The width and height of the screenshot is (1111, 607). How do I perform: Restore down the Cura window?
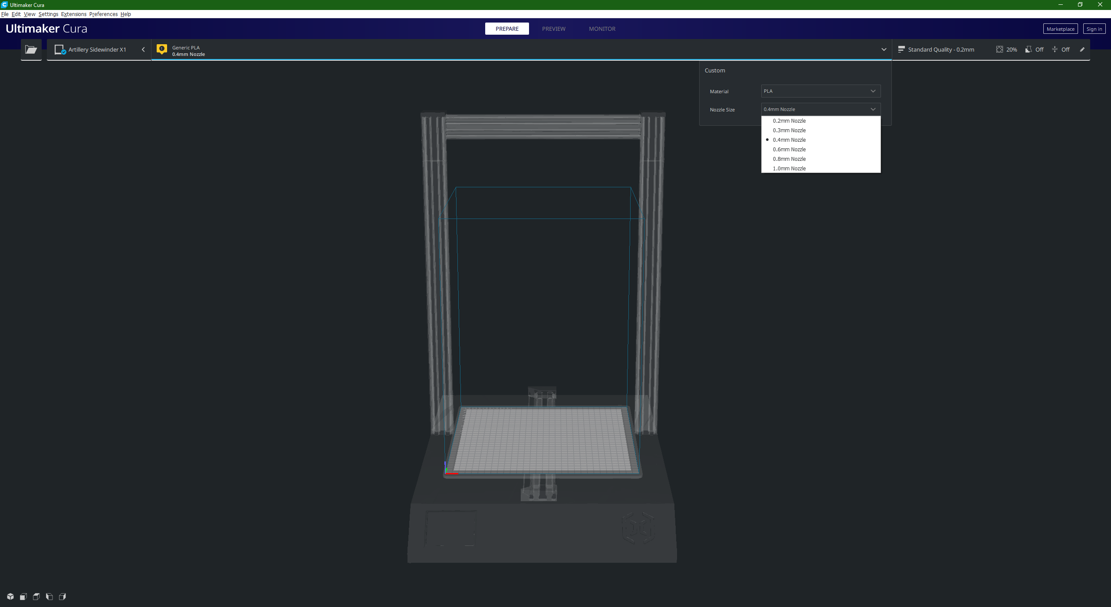tap(1080, 5)
